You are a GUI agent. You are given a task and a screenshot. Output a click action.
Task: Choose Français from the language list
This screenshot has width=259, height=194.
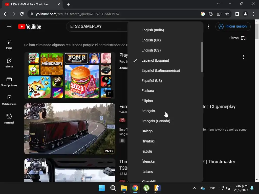tap(165, 111)
